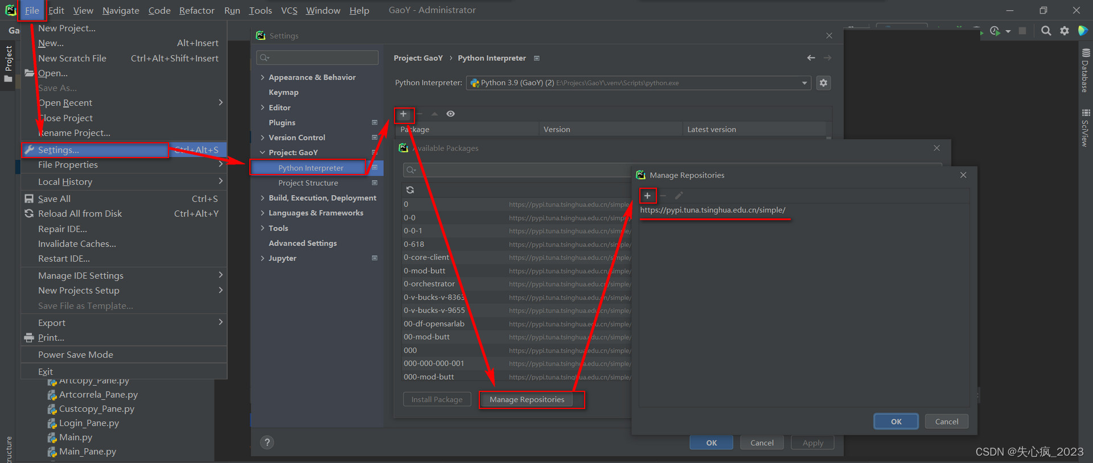
Task: Open the Local History submenu
Action: (x=124, y=182)
